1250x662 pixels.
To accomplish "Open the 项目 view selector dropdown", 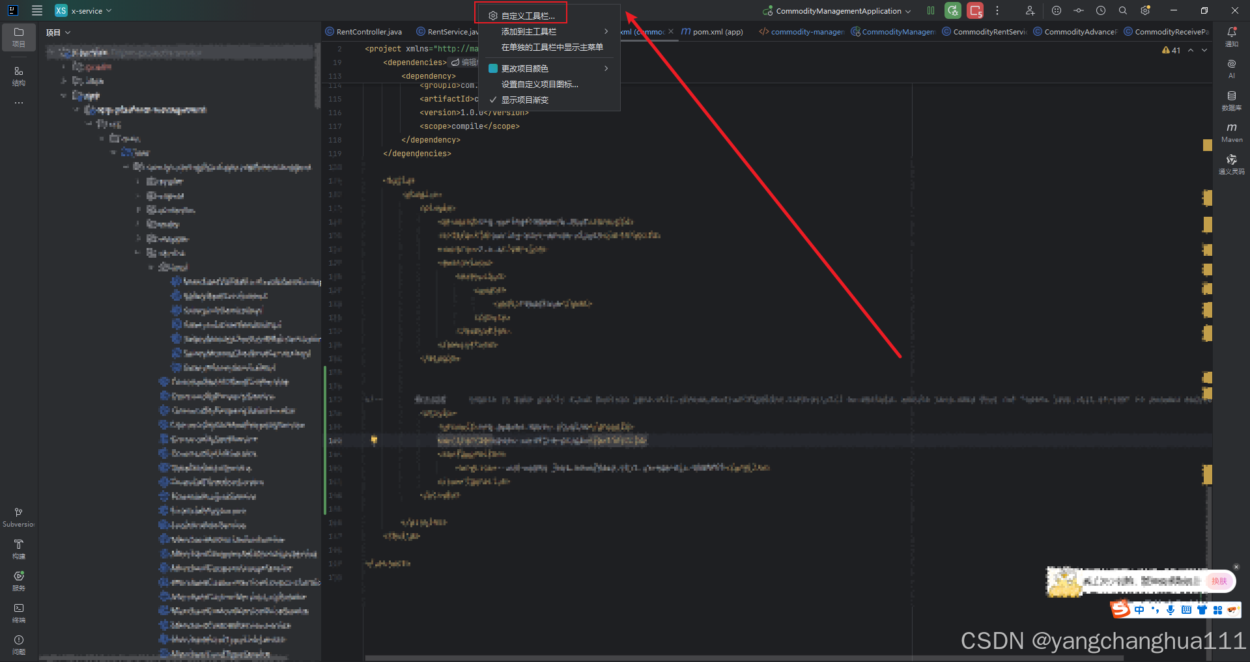I will (x=58, y=33).
